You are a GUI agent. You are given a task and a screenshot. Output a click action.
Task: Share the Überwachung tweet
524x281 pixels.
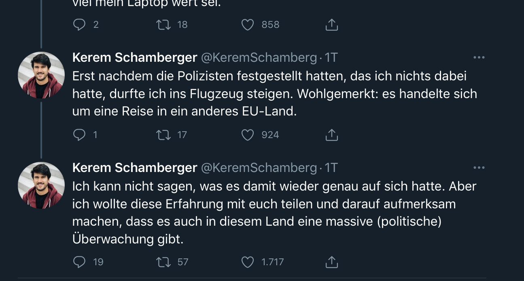pos(331,262)
